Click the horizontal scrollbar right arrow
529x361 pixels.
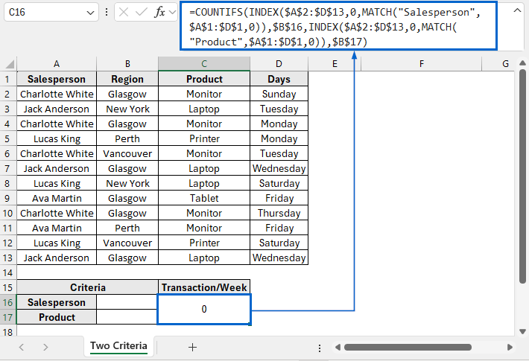click(x=511, y=347)
